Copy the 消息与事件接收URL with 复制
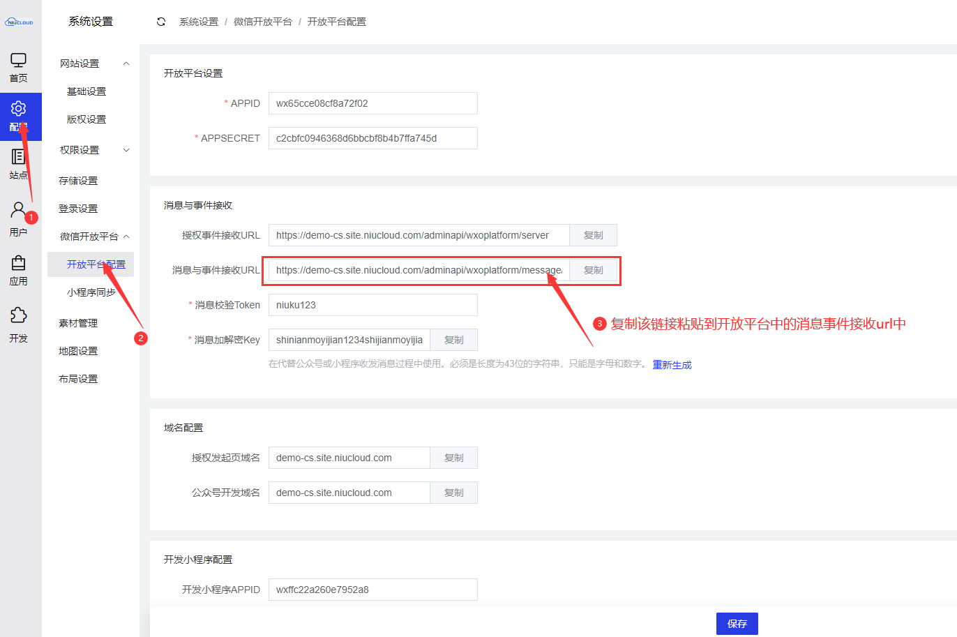 (x=593, y=270)
